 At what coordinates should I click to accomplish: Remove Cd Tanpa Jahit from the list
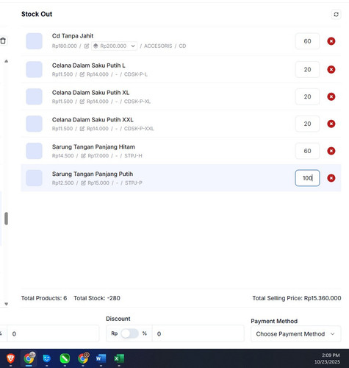click(331, 41)
